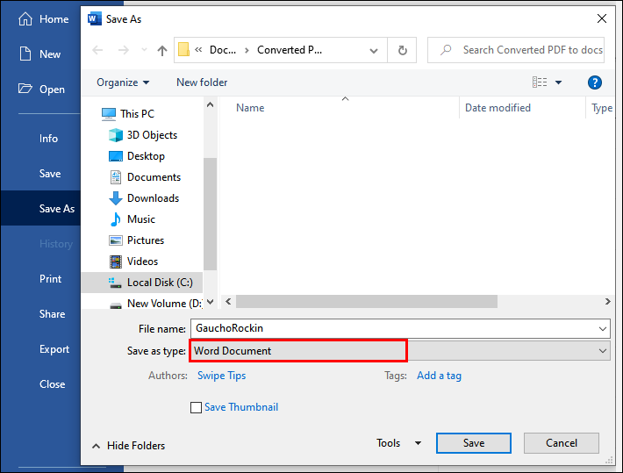
Task: Click Add a tag link
Action: [439, 376]
